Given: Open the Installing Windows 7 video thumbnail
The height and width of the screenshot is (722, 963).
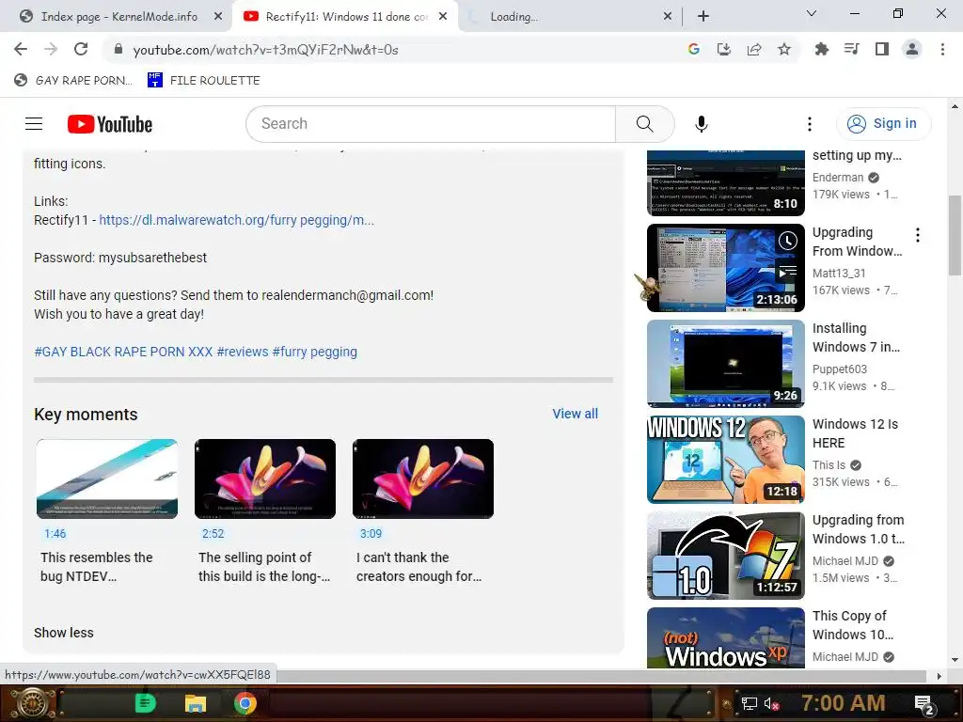Looking at the screenshot, I should coord(725,364).
